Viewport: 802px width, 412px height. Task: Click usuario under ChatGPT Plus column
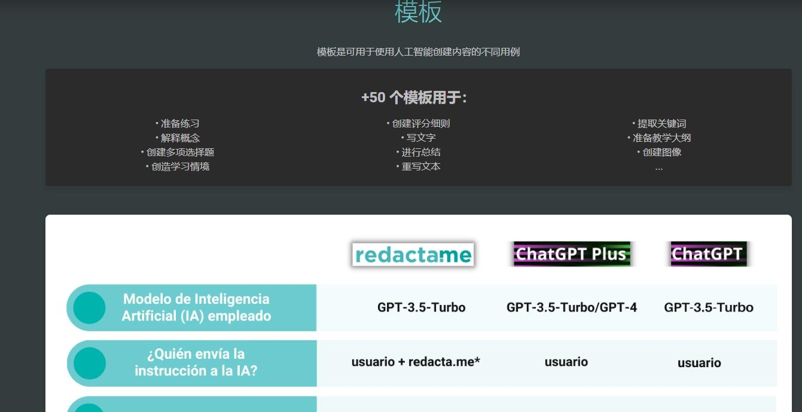tap(566, 362)
